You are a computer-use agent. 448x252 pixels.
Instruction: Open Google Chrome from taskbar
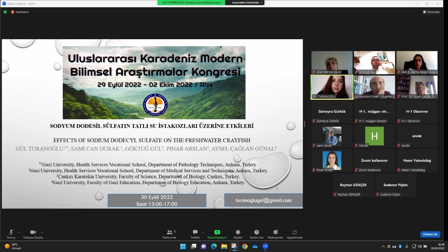click(x=245, y=246)
